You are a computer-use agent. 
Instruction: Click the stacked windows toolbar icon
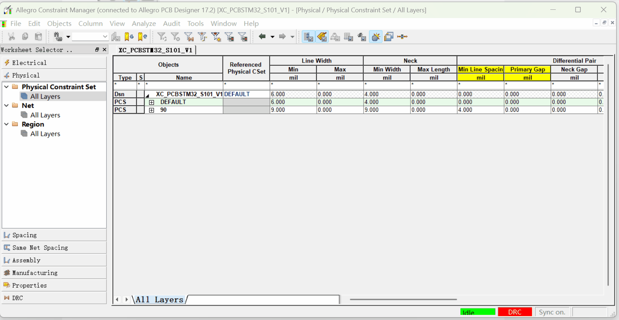[x=389, y=37]
